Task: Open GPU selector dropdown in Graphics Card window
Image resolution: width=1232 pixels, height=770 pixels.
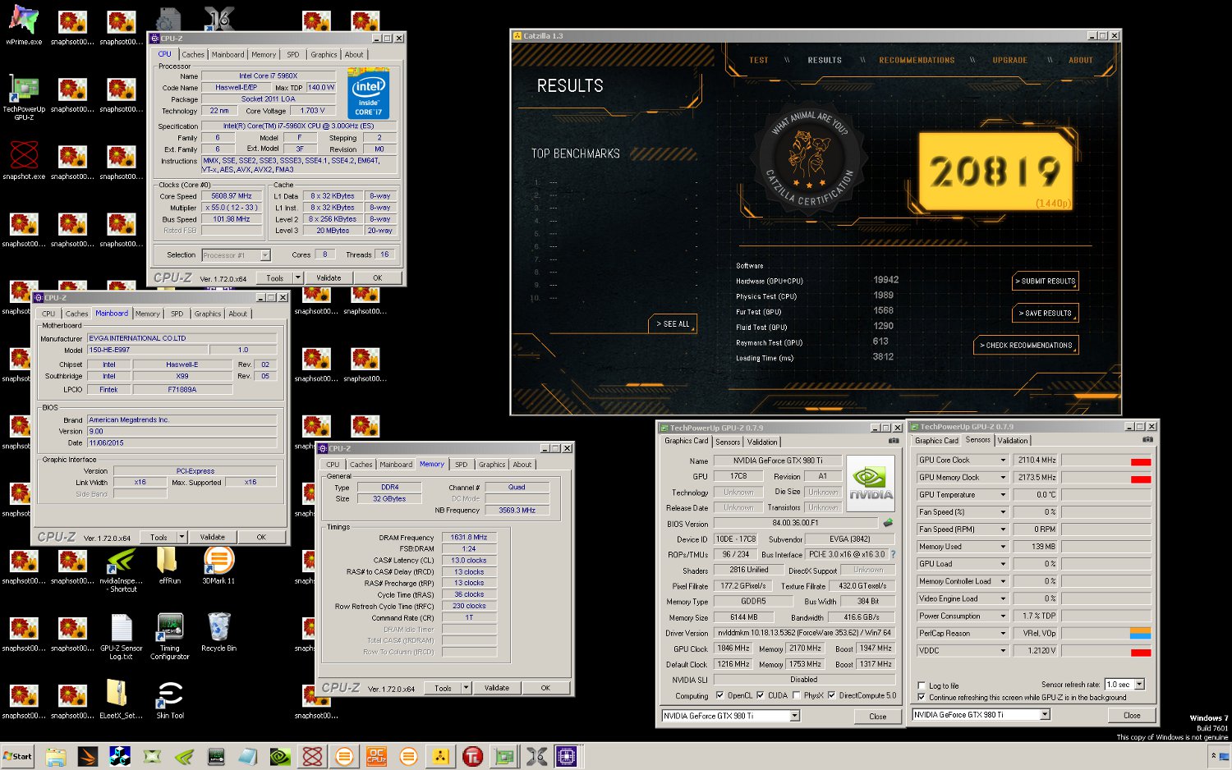Action: point(794,716)
